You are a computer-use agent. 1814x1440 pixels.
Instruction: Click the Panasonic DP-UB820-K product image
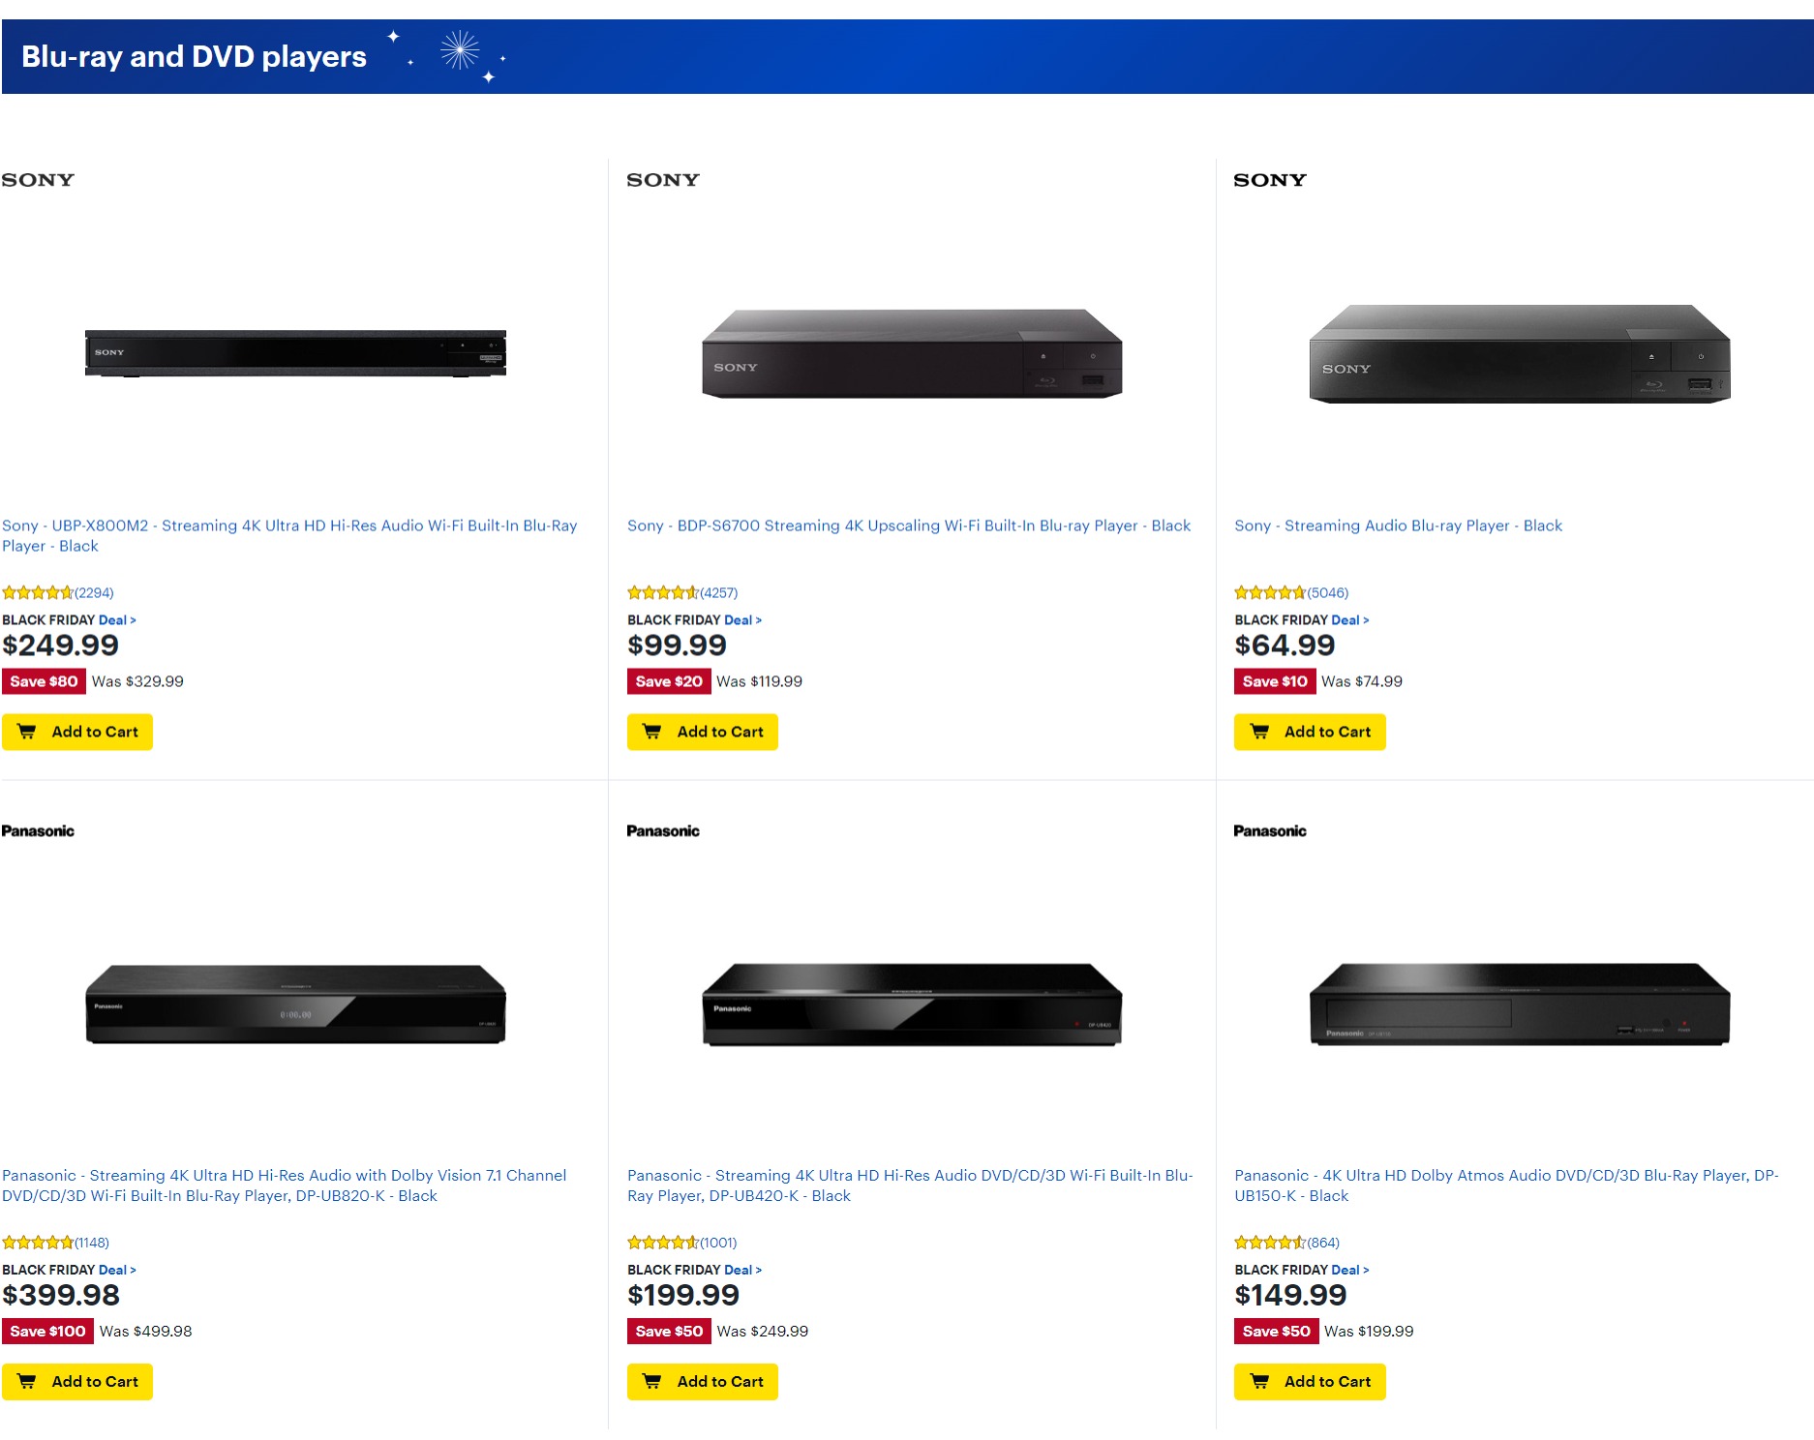point(296,1004)
